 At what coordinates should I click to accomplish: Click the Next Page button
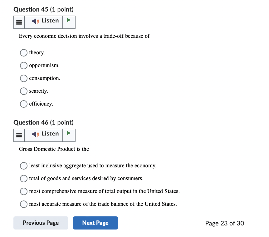pyautogui.click(x=95, y=223)
